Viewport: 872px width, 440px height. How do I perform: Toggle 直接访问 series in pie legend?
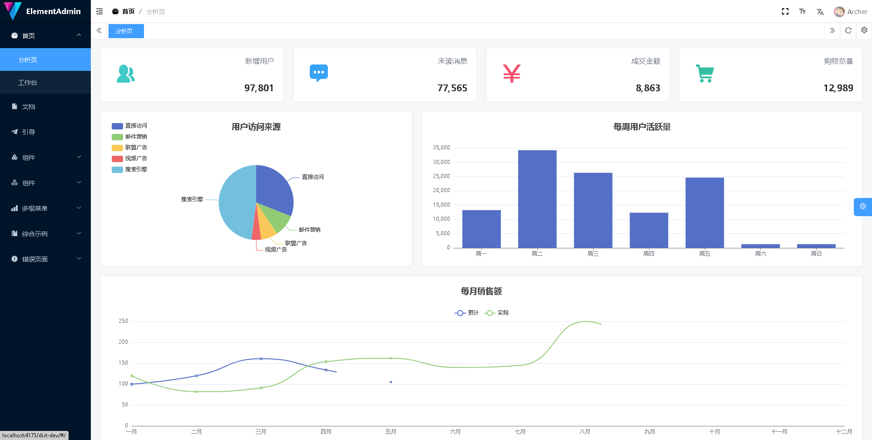click(129, 126)
